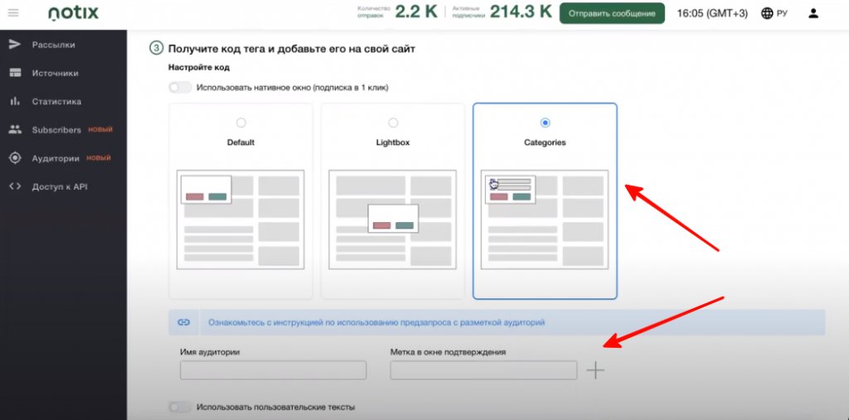The image size is (849, 420).
Task: Click the Рассылки paper plane icon
Action: pyautogui.click(x=15, y=45)
